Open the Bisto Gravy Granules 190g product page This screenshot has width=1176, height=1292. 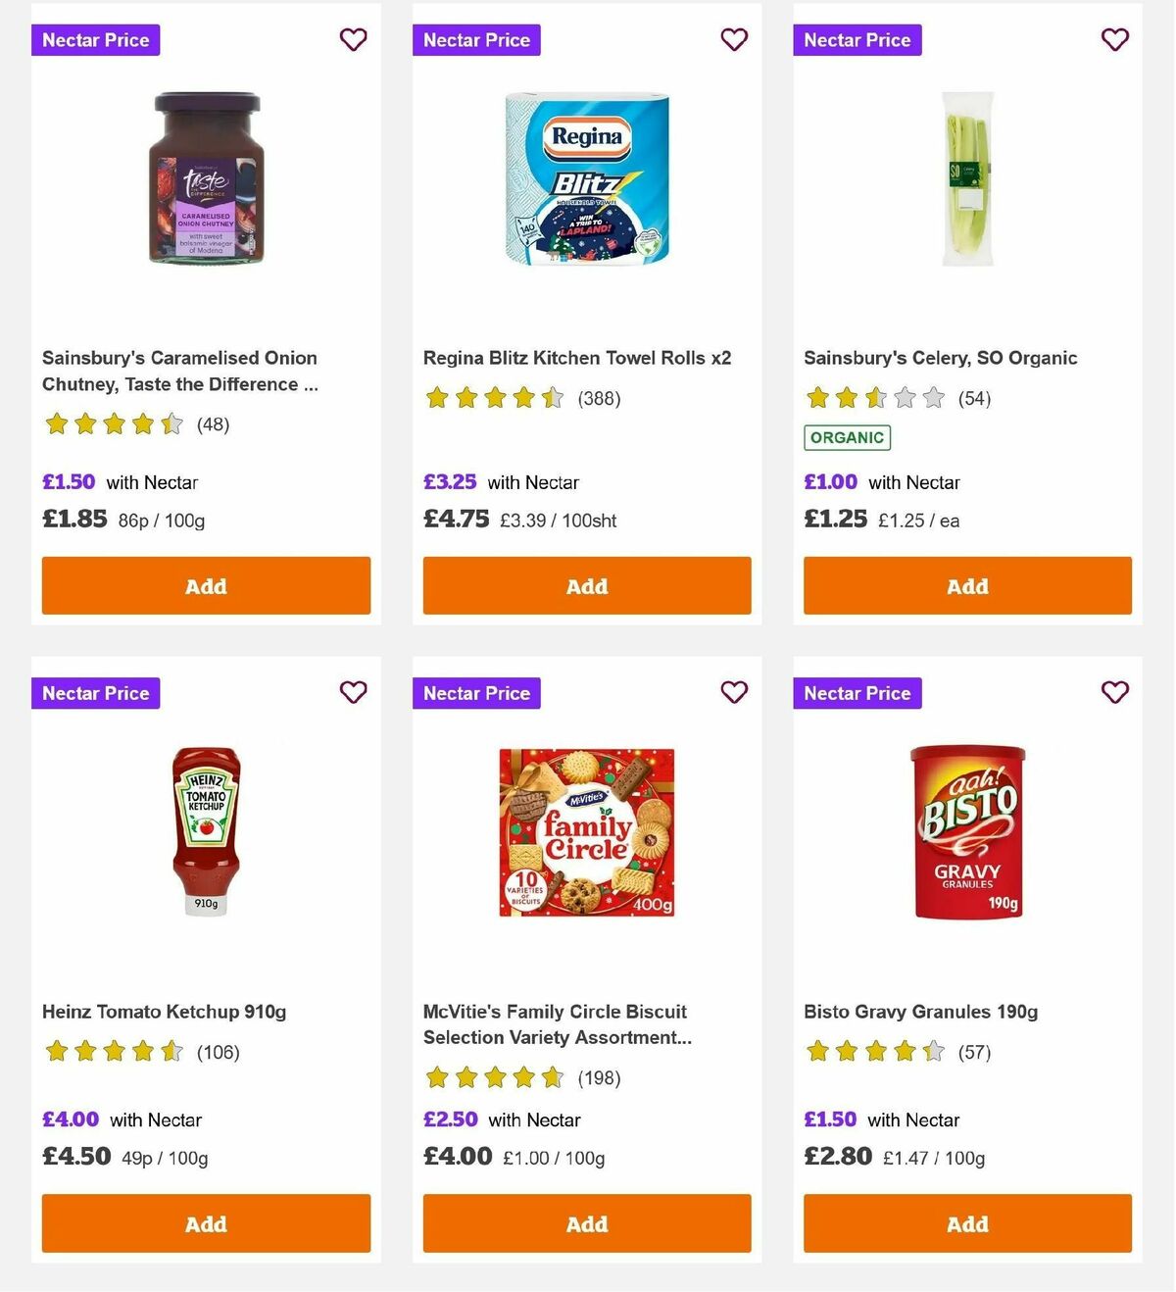tap(920, 1011)
